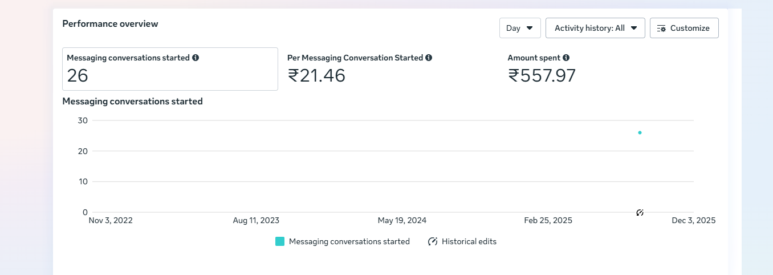Select the Messaging conversations started metric card
This screenshot has width=773, height=275.
(170, 69)
